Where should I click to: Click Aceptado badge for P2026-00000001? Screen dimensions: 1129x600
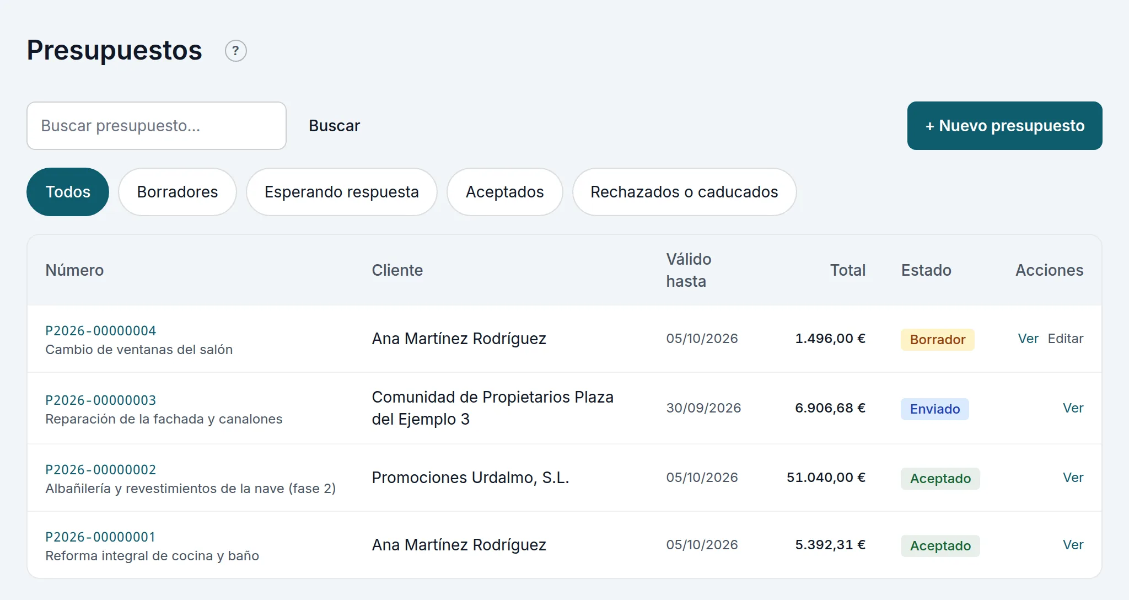tap(940, 546)
